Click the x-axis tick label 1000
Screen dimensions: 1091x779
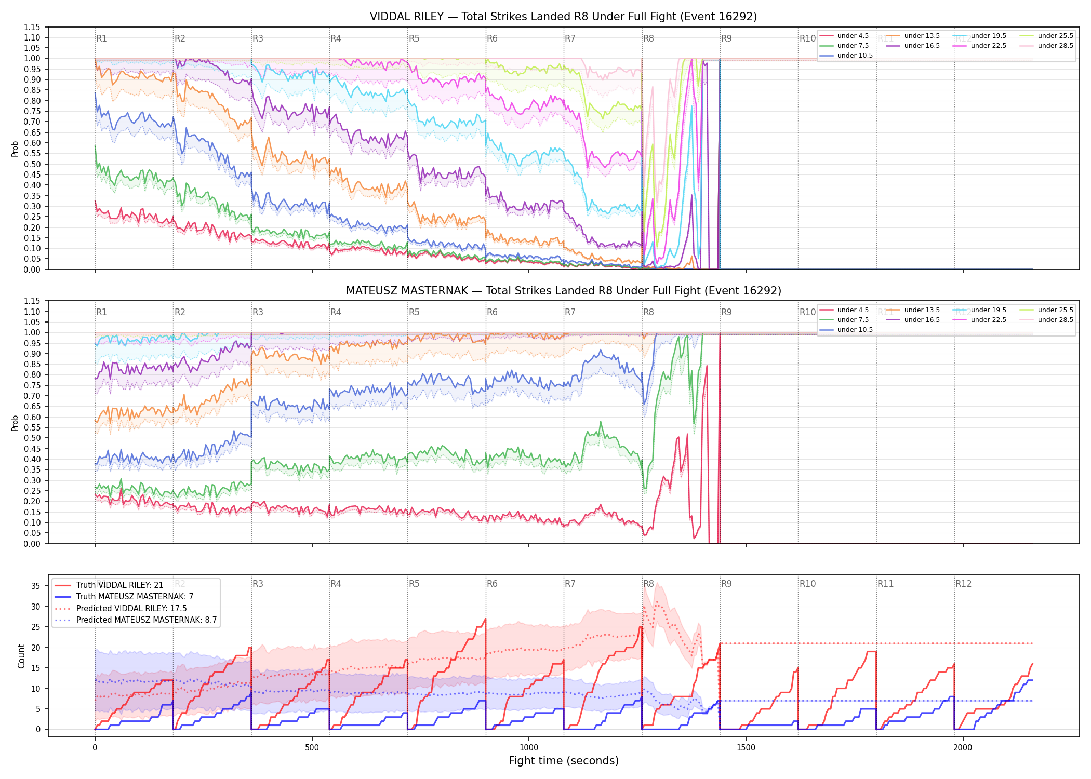click(529, 747)
